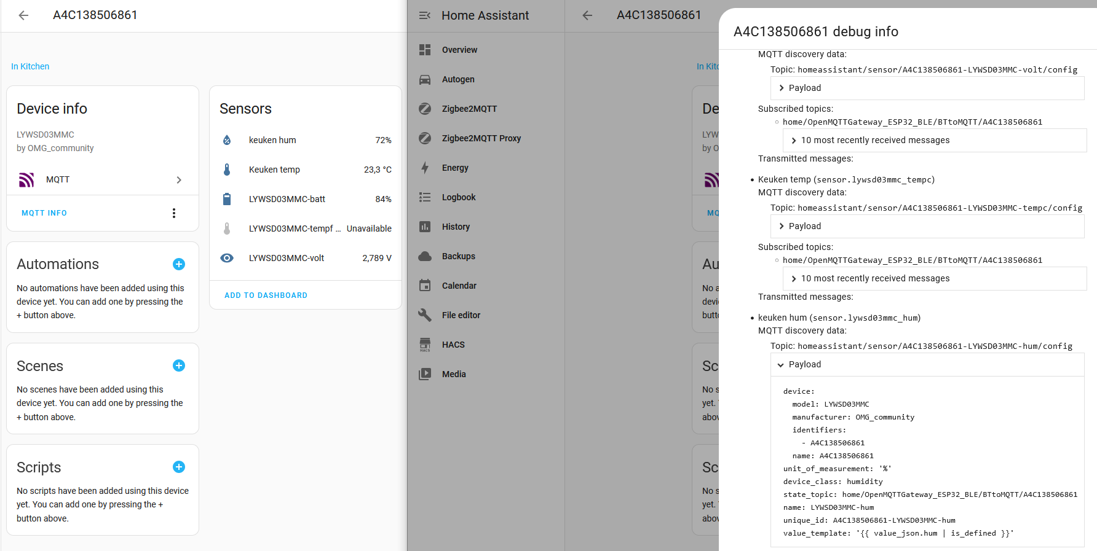Viewport: 1097px width, 551px height.
Task: Click the MQTT INFO button
Action: [44, 213]
